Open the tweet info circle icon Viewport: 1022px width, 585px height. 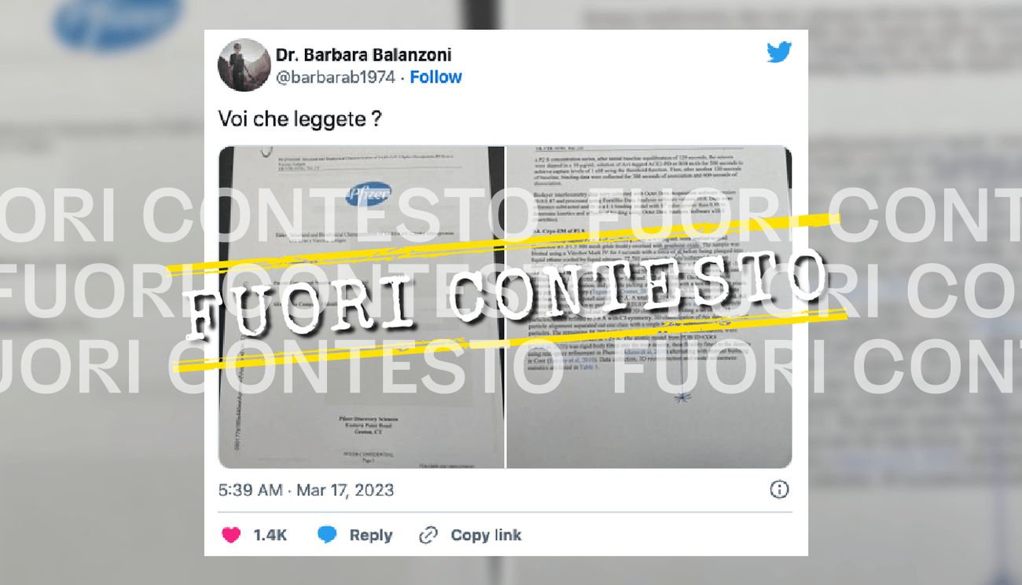(x=778, y=490)
